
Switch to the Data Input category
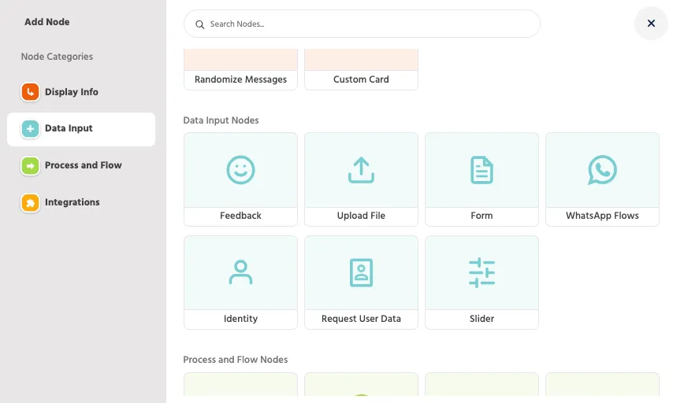[81, 128]
